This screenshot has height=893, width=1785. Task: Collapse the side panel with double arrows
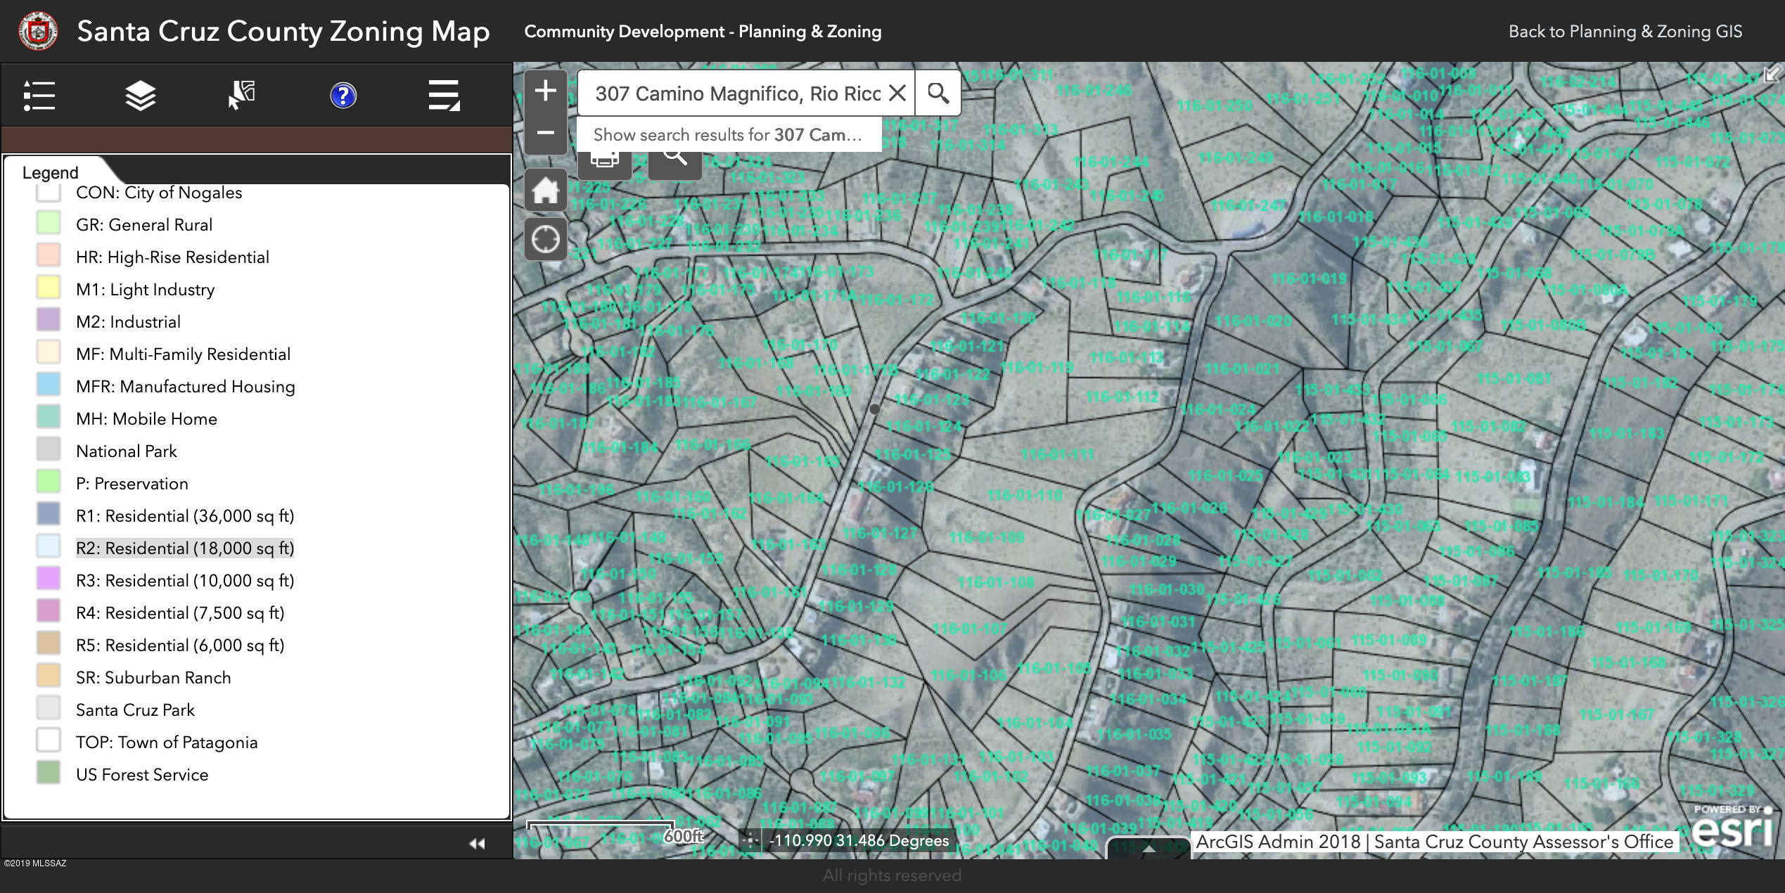478,843
